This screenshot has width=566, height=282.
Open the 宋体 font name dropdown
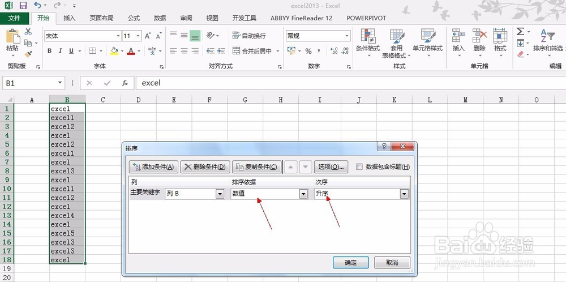(118, 36)
